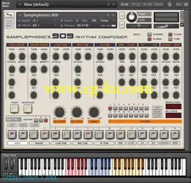The image size is (191, 183).
Task: Switch to rack page 17-32
Action: [x=136, y=5]
